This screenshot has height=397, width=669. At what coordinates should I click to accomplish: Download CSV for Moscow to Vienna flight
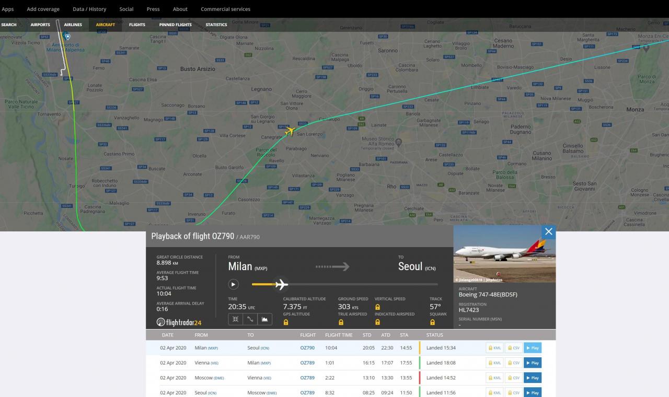tap(513, 377)
